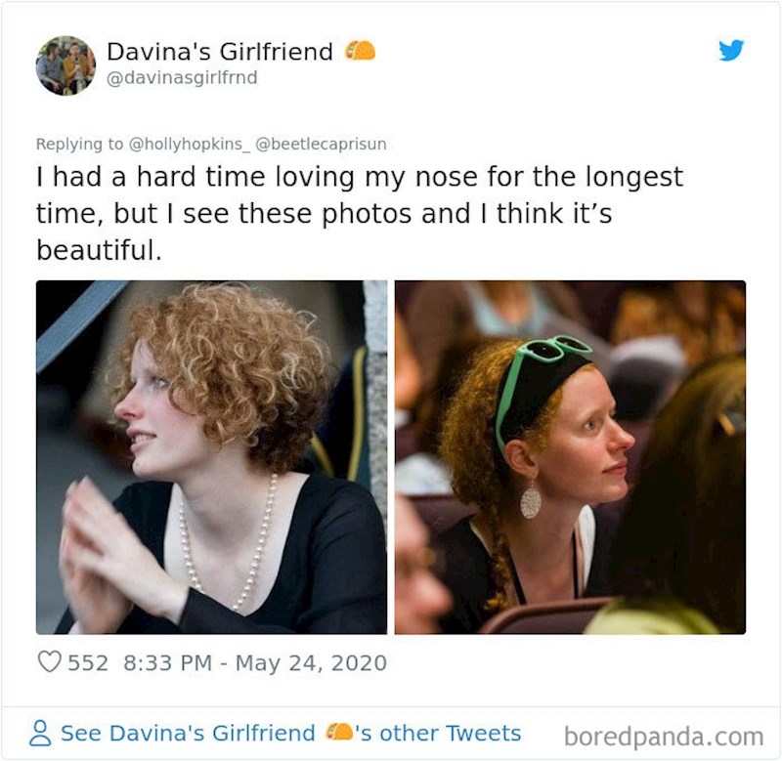Like the tweet with the heart icon
The height and width of the screenshot is (761, 782).
coord(49,662)
